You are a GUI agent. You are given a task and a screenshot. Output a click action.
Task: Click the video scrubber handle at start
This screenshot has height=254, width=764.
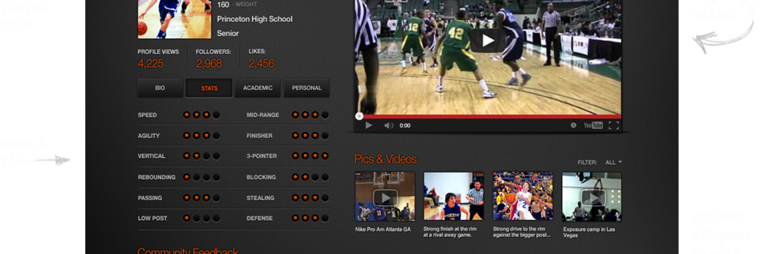pos(359,116)
